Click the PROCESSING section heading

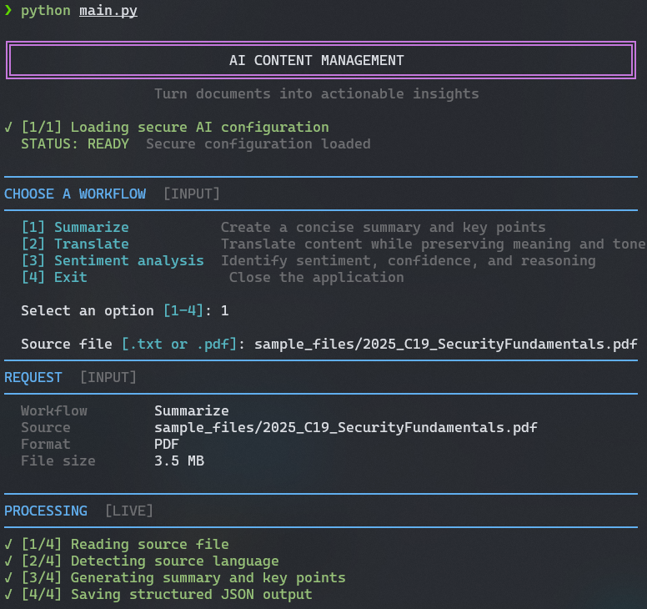click(x=46, y=511)
